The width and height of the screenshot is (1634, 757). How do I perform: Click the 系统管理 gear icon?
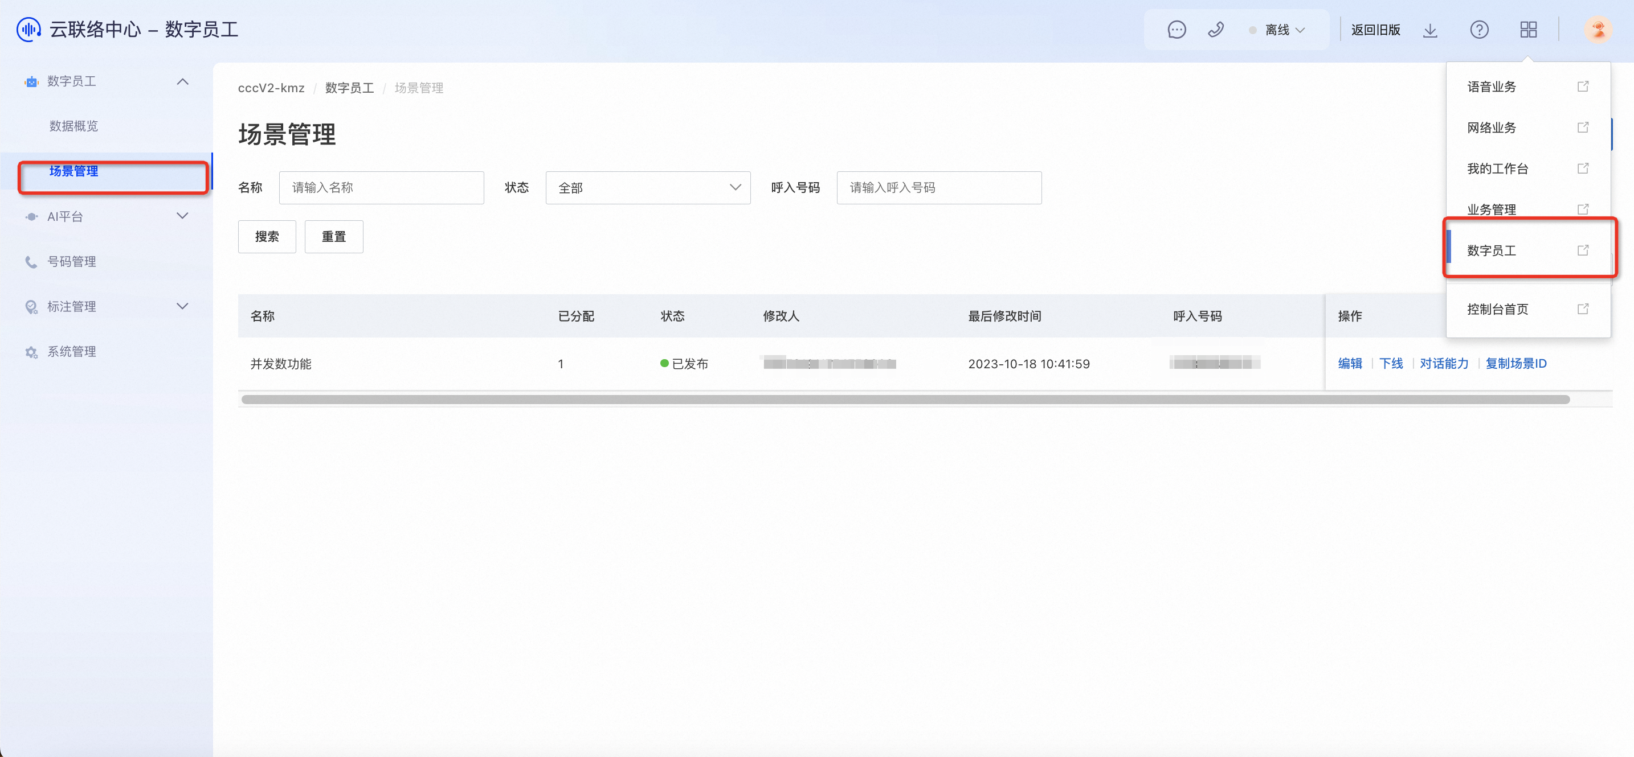(31, 352)
